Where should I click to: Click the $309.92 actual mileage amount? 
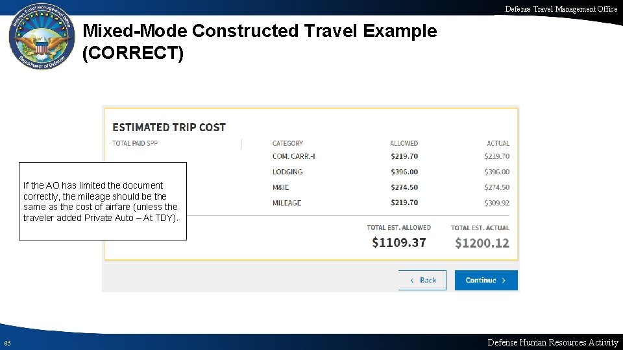(496, 203)
